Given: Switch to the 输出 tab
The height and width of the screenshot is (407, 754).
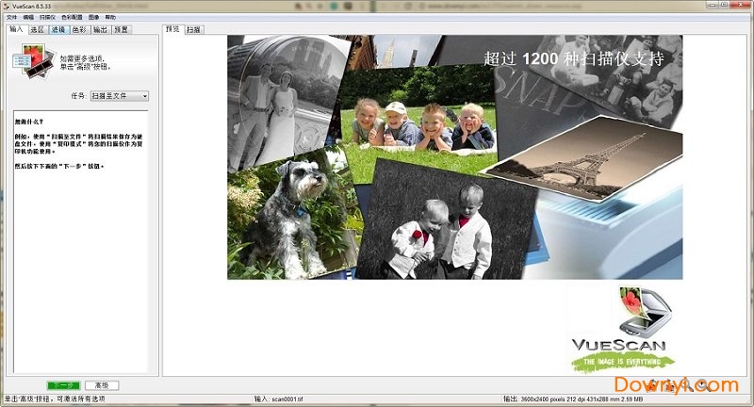Looking at the screenshot, I should point(100,29).
